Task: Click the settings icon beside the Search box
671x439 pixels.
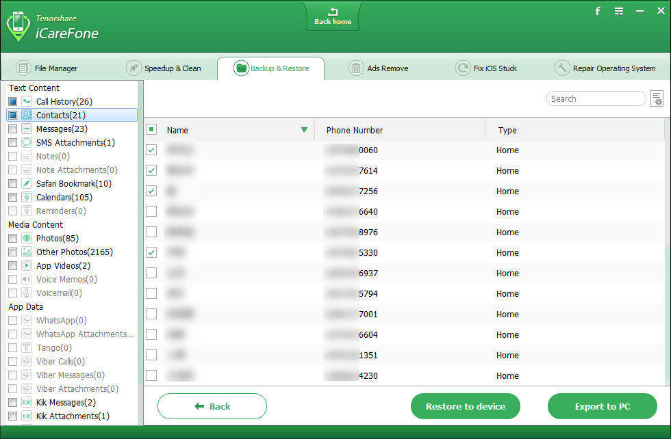Action: [x=657, y=98]
